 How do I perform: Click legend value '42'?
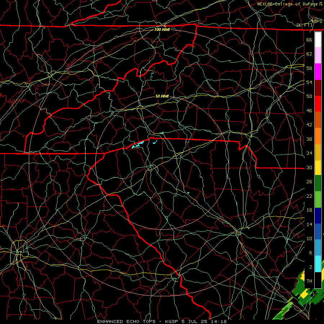point(309,125)
